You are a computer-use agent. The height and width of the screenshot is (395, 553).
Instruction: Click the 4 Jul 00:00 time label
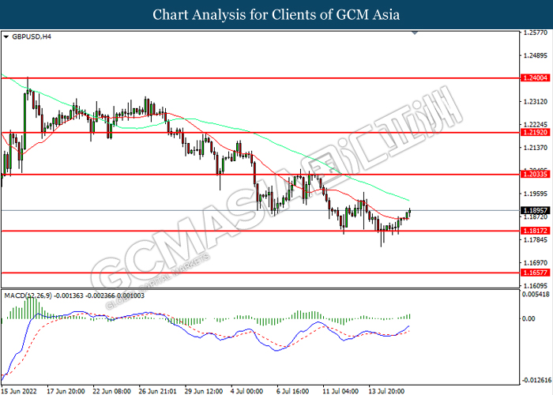click(x=247, y=391)
